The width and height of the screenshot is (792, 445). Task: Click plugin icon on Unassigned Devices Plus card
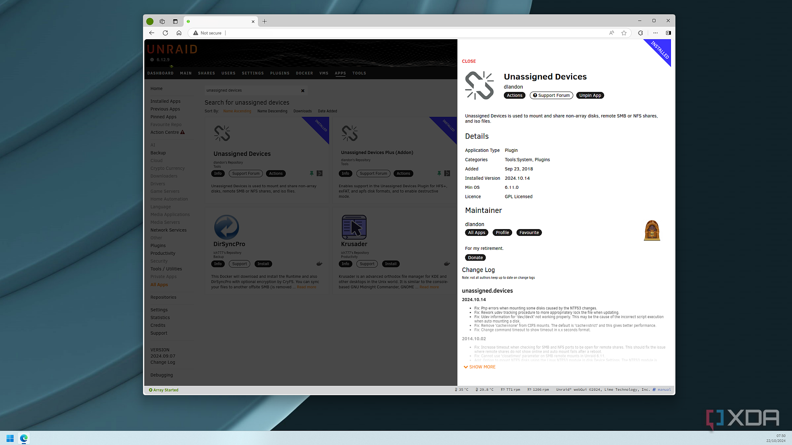[x=447, y=173]
